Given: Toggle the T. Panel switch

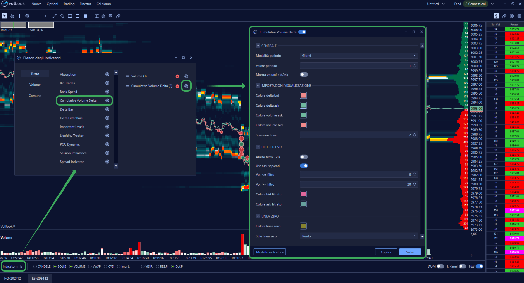Looking at the screenshot, I should coord(462,266).
